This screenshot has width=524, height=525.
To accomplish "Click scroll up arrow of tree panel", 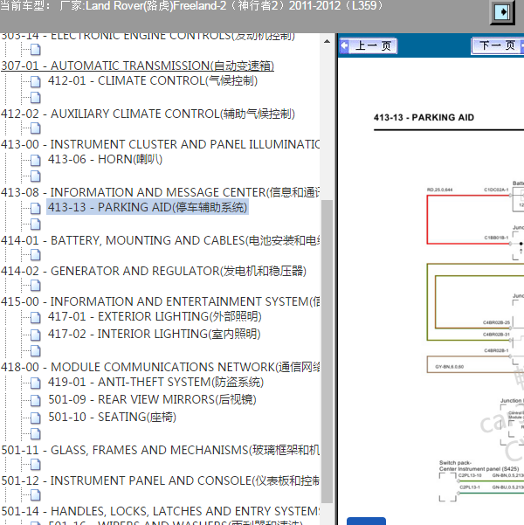I will coord(327,42).
